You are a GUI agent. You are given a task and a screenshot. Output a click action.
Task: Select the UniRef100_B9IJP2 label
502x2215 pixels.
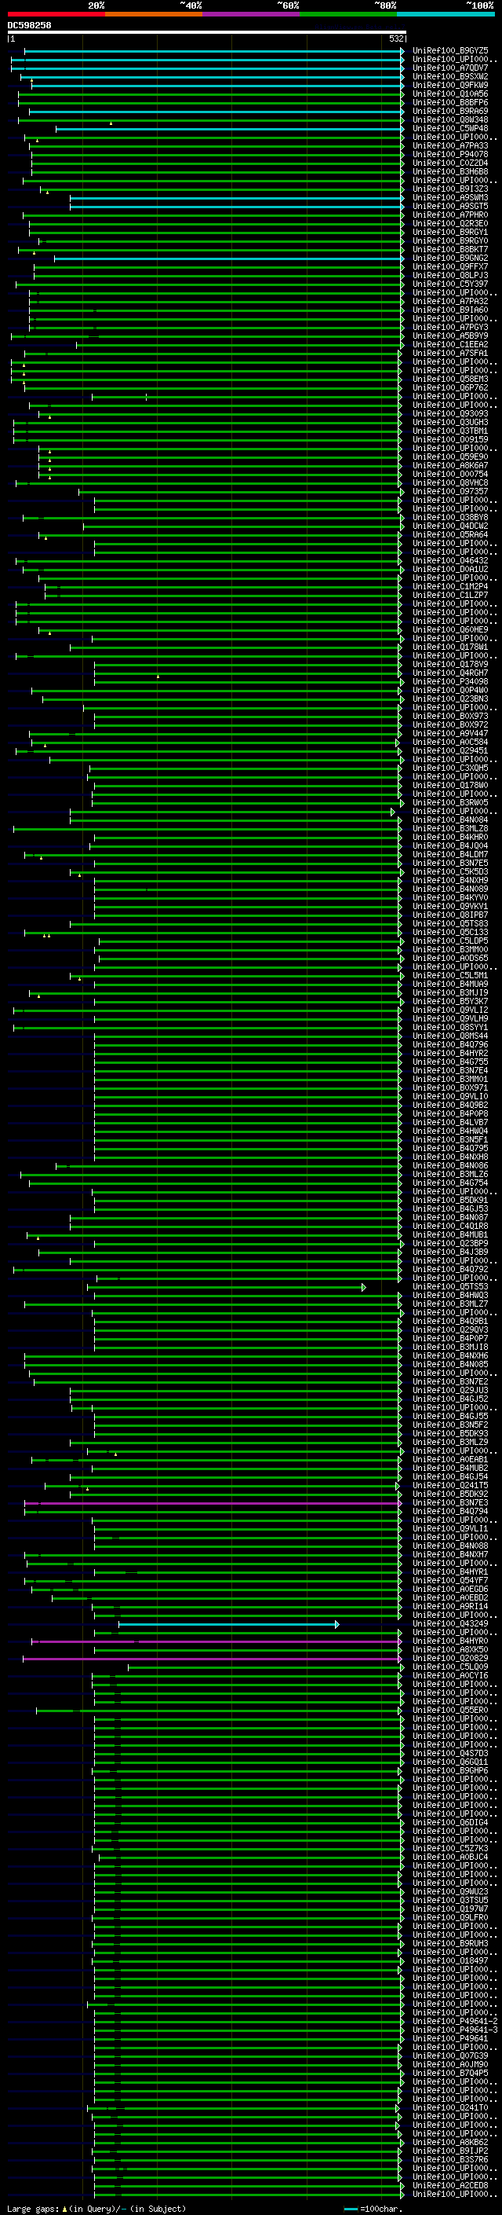pyautogui.click(x=450, y=2151)
